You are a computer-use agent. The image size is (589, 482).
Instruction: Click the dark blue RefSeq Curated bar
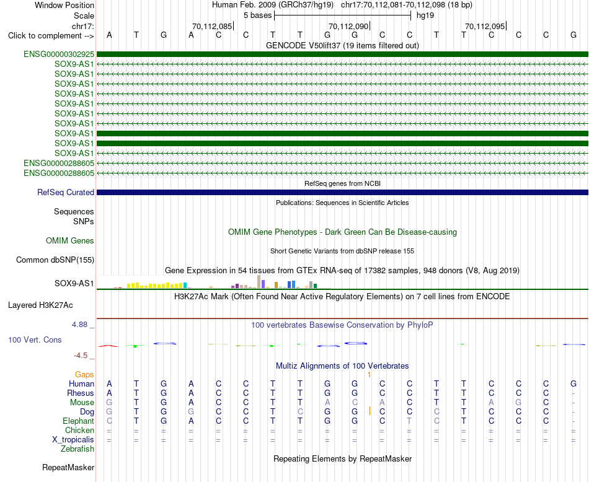pyautogui.click(x=342, y=192)
